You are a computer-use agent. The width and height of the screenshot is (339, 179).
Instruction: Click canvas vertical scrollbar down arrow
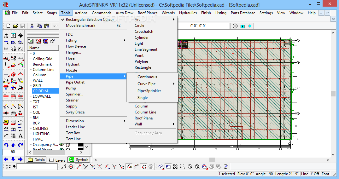(333, 155)
